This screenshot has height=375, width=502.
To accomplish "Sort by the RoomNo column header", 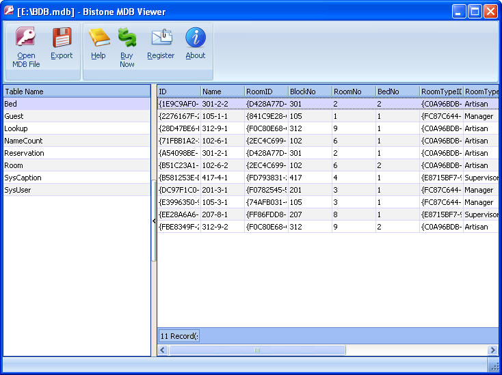I will click(354, 92).
